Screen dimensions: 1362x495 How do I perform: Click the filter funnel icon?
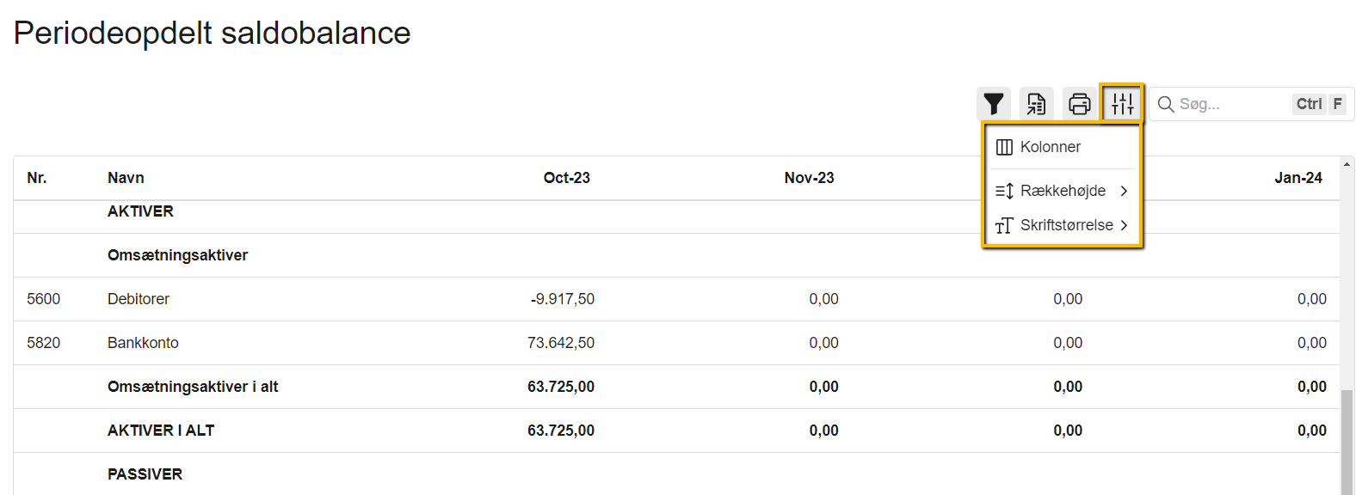click(994, 104)
